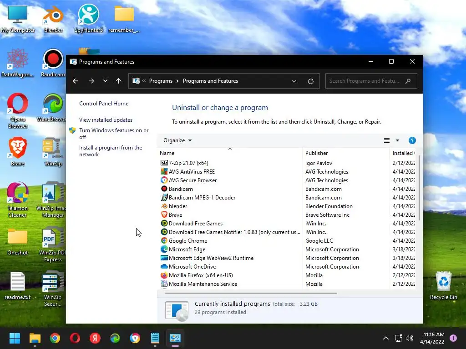Click the Mozilla Firefox list icon
466x349 pixels.
164,275
